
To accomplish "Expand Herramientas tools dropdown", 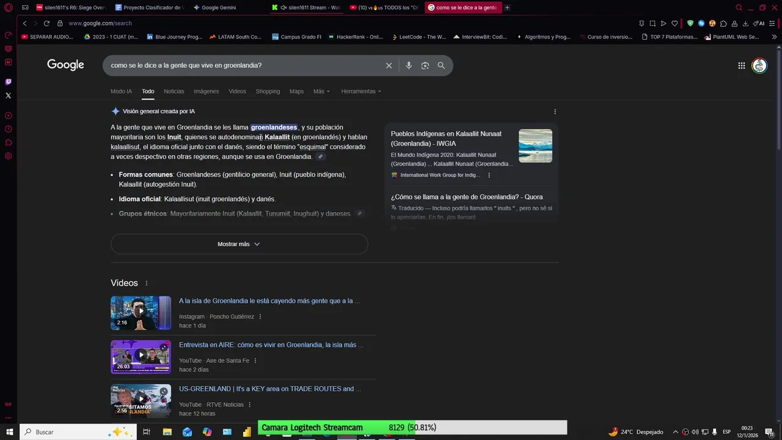I will coord(361,91).
